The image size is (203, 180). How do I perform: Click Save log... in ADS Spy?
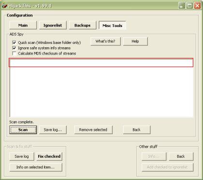[53, 130]
